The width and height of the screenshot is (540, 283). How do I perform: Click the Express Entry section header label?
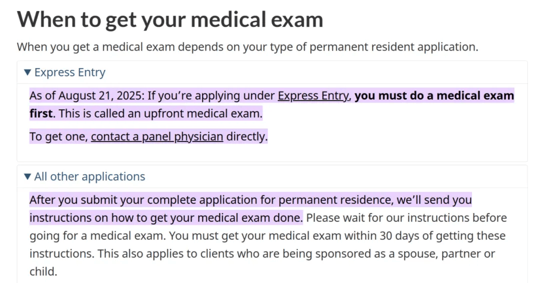pyautogui.click(x=70, y=72)
